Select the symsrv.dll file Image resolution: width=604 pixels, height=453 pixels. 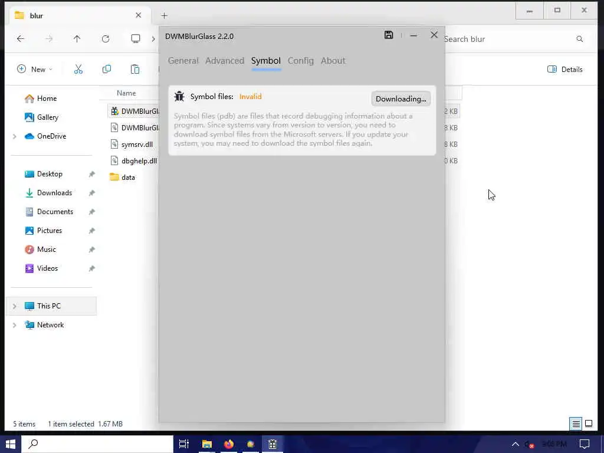(132, 144)
